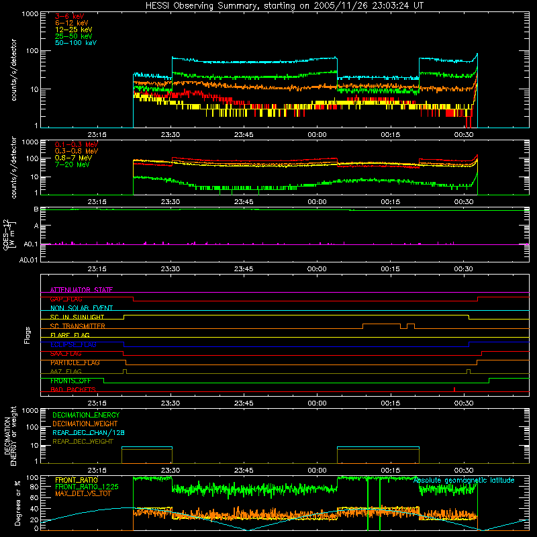Click the FRONT_RATIO legend label
The image size is (537, 537).
coord(77,480)
